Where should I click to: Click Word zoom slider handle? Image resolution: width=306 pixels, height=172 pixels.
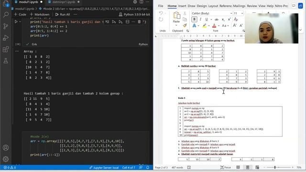click(x=275, y=167)
